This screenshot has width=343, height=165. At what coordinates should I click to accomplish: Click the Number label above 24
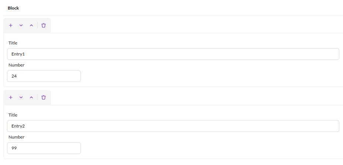pos(16,65)
